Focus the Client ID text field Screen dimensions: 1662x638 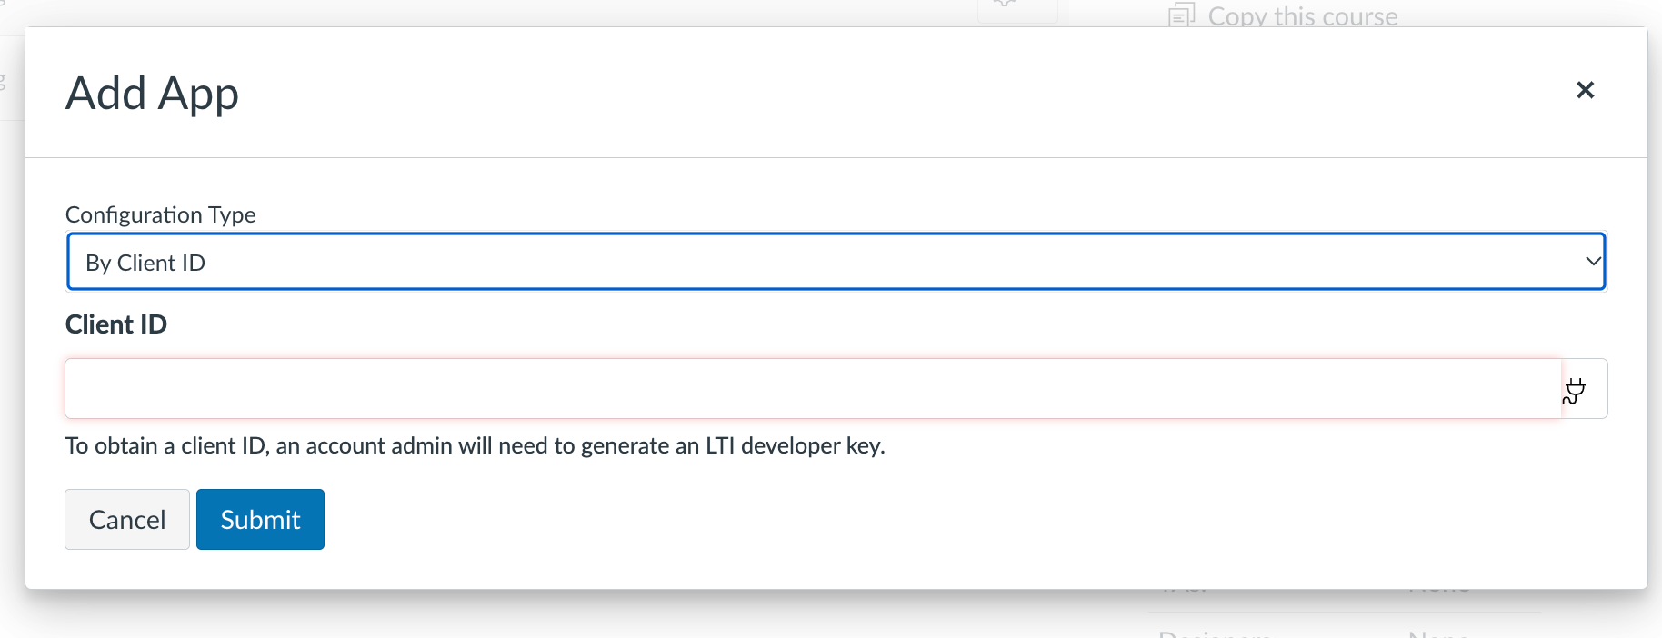point(813,389)
